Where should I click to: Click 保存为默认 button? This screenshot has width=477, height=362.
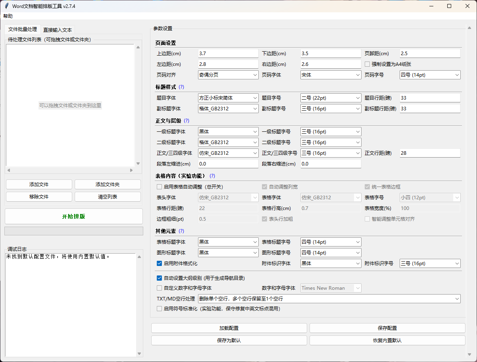(x=229, y=341)
